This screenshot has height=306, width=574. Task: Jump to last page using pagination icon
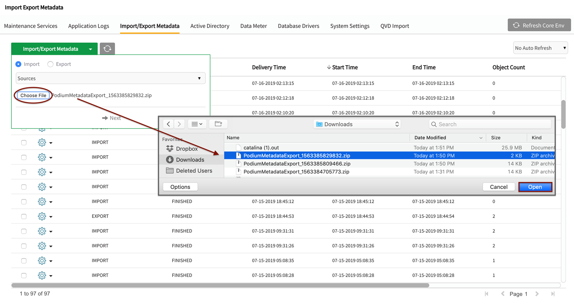(x=553, y=294)
